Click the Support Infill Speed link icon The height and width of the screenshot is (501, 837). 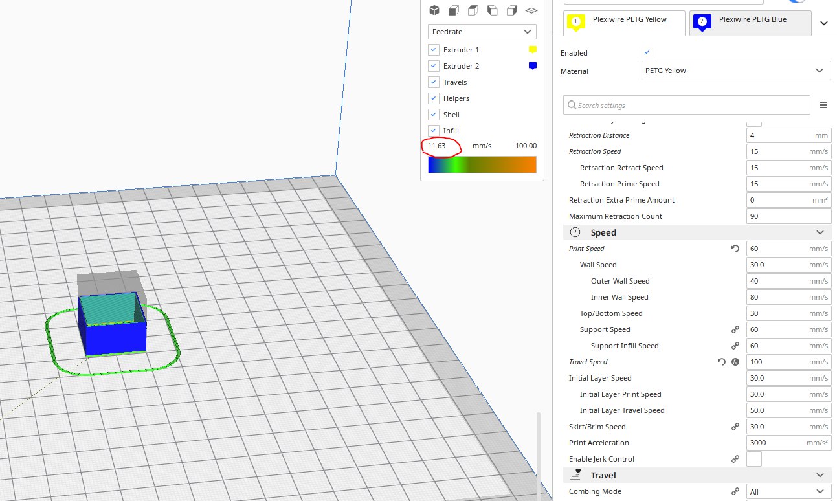[735, 346]
